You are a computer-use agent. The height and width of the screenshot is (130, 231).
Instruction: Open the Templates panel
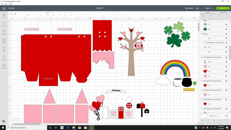4,24
